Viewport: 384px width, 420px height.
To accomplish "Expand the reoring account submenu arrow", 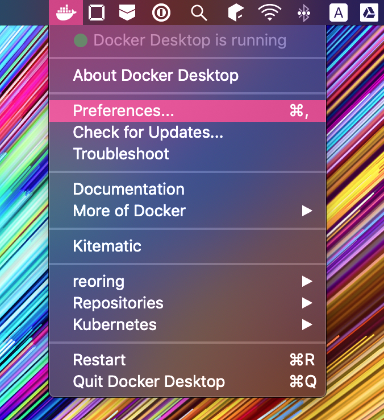I will click(307, 281).
